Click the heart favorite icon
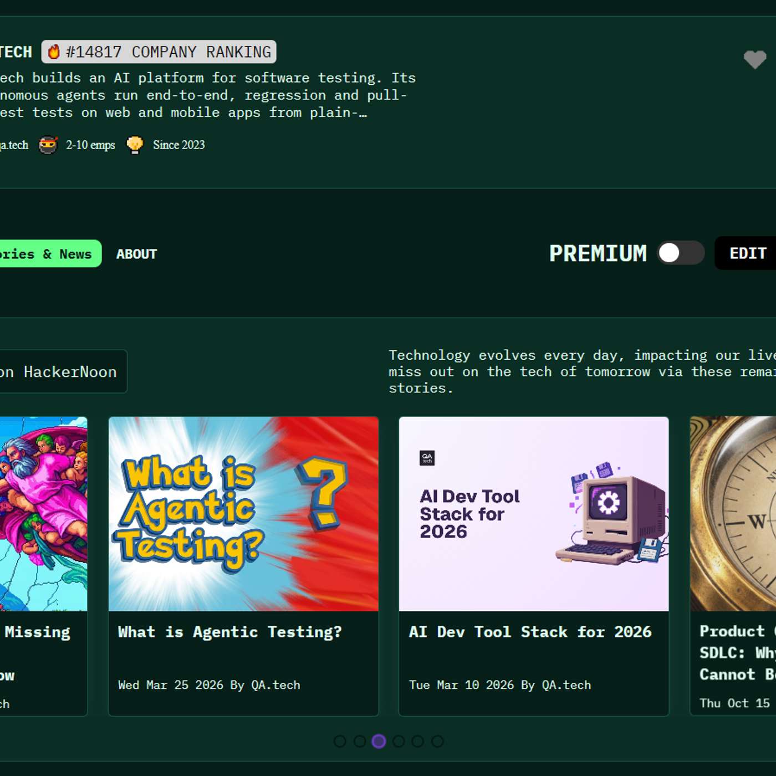776x776 pixels. click(754, 59)
